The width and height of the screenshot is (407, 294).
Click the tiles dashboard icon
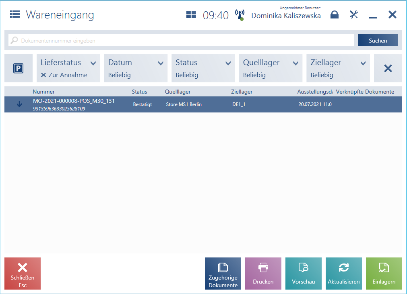(x=191, y=15)
